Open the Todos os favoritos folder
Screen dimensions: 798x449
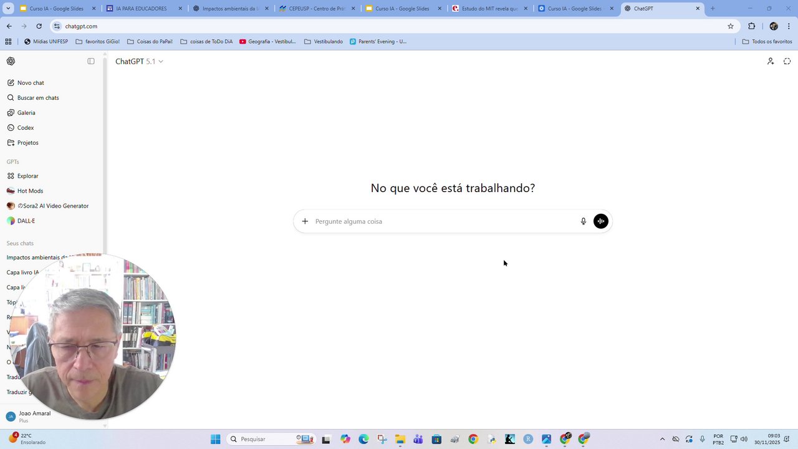click(767, 41)
